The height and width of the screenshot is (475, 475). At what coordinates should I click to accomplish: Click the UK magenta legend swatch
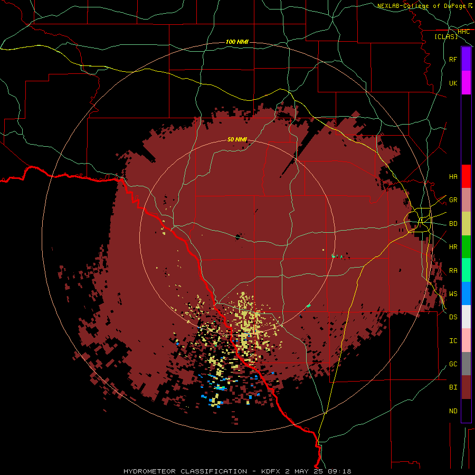pos(466,83)
